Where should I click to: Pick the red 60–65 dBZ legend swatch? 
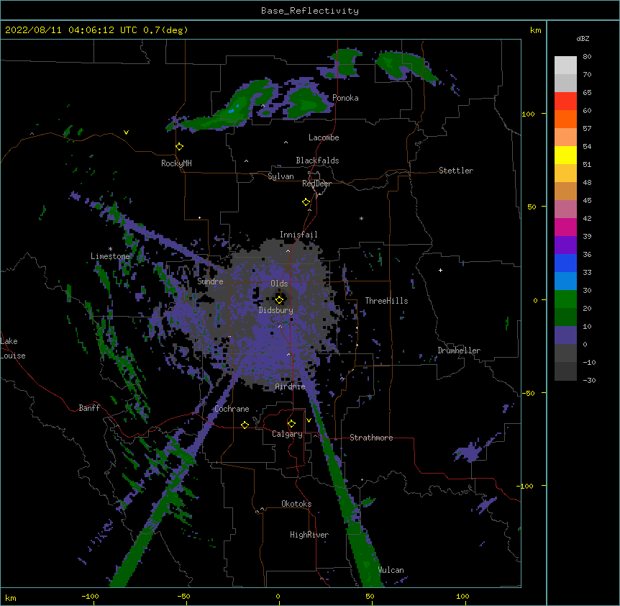click(x=565, y=101)
